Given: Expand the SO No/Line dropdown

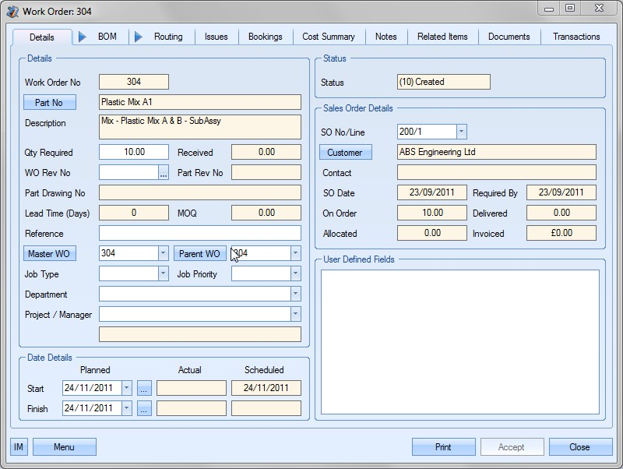Looking at the screenshot, I should (x=461, y=132).
